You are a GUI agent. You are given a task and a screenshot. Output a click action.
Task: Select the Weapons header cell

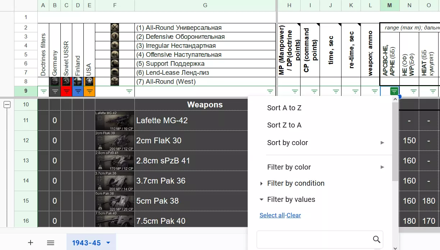coord(205,105)
